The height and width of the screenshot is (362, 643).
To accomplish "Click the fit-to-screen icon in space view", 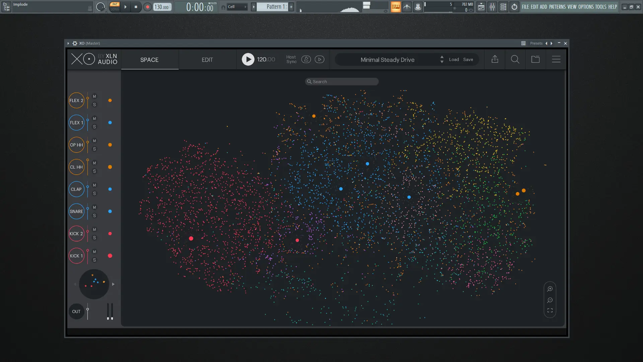I will [550, 311].
